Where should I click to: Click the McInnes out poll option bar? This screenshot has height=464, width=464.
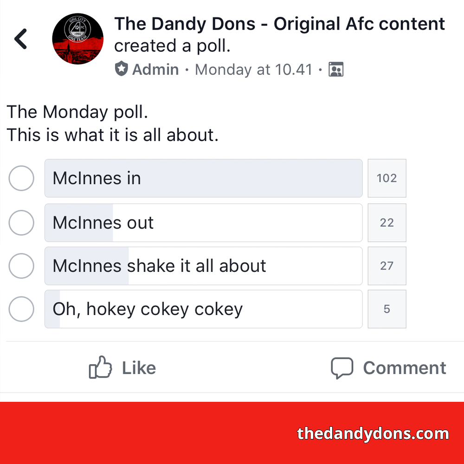(204, 223)
